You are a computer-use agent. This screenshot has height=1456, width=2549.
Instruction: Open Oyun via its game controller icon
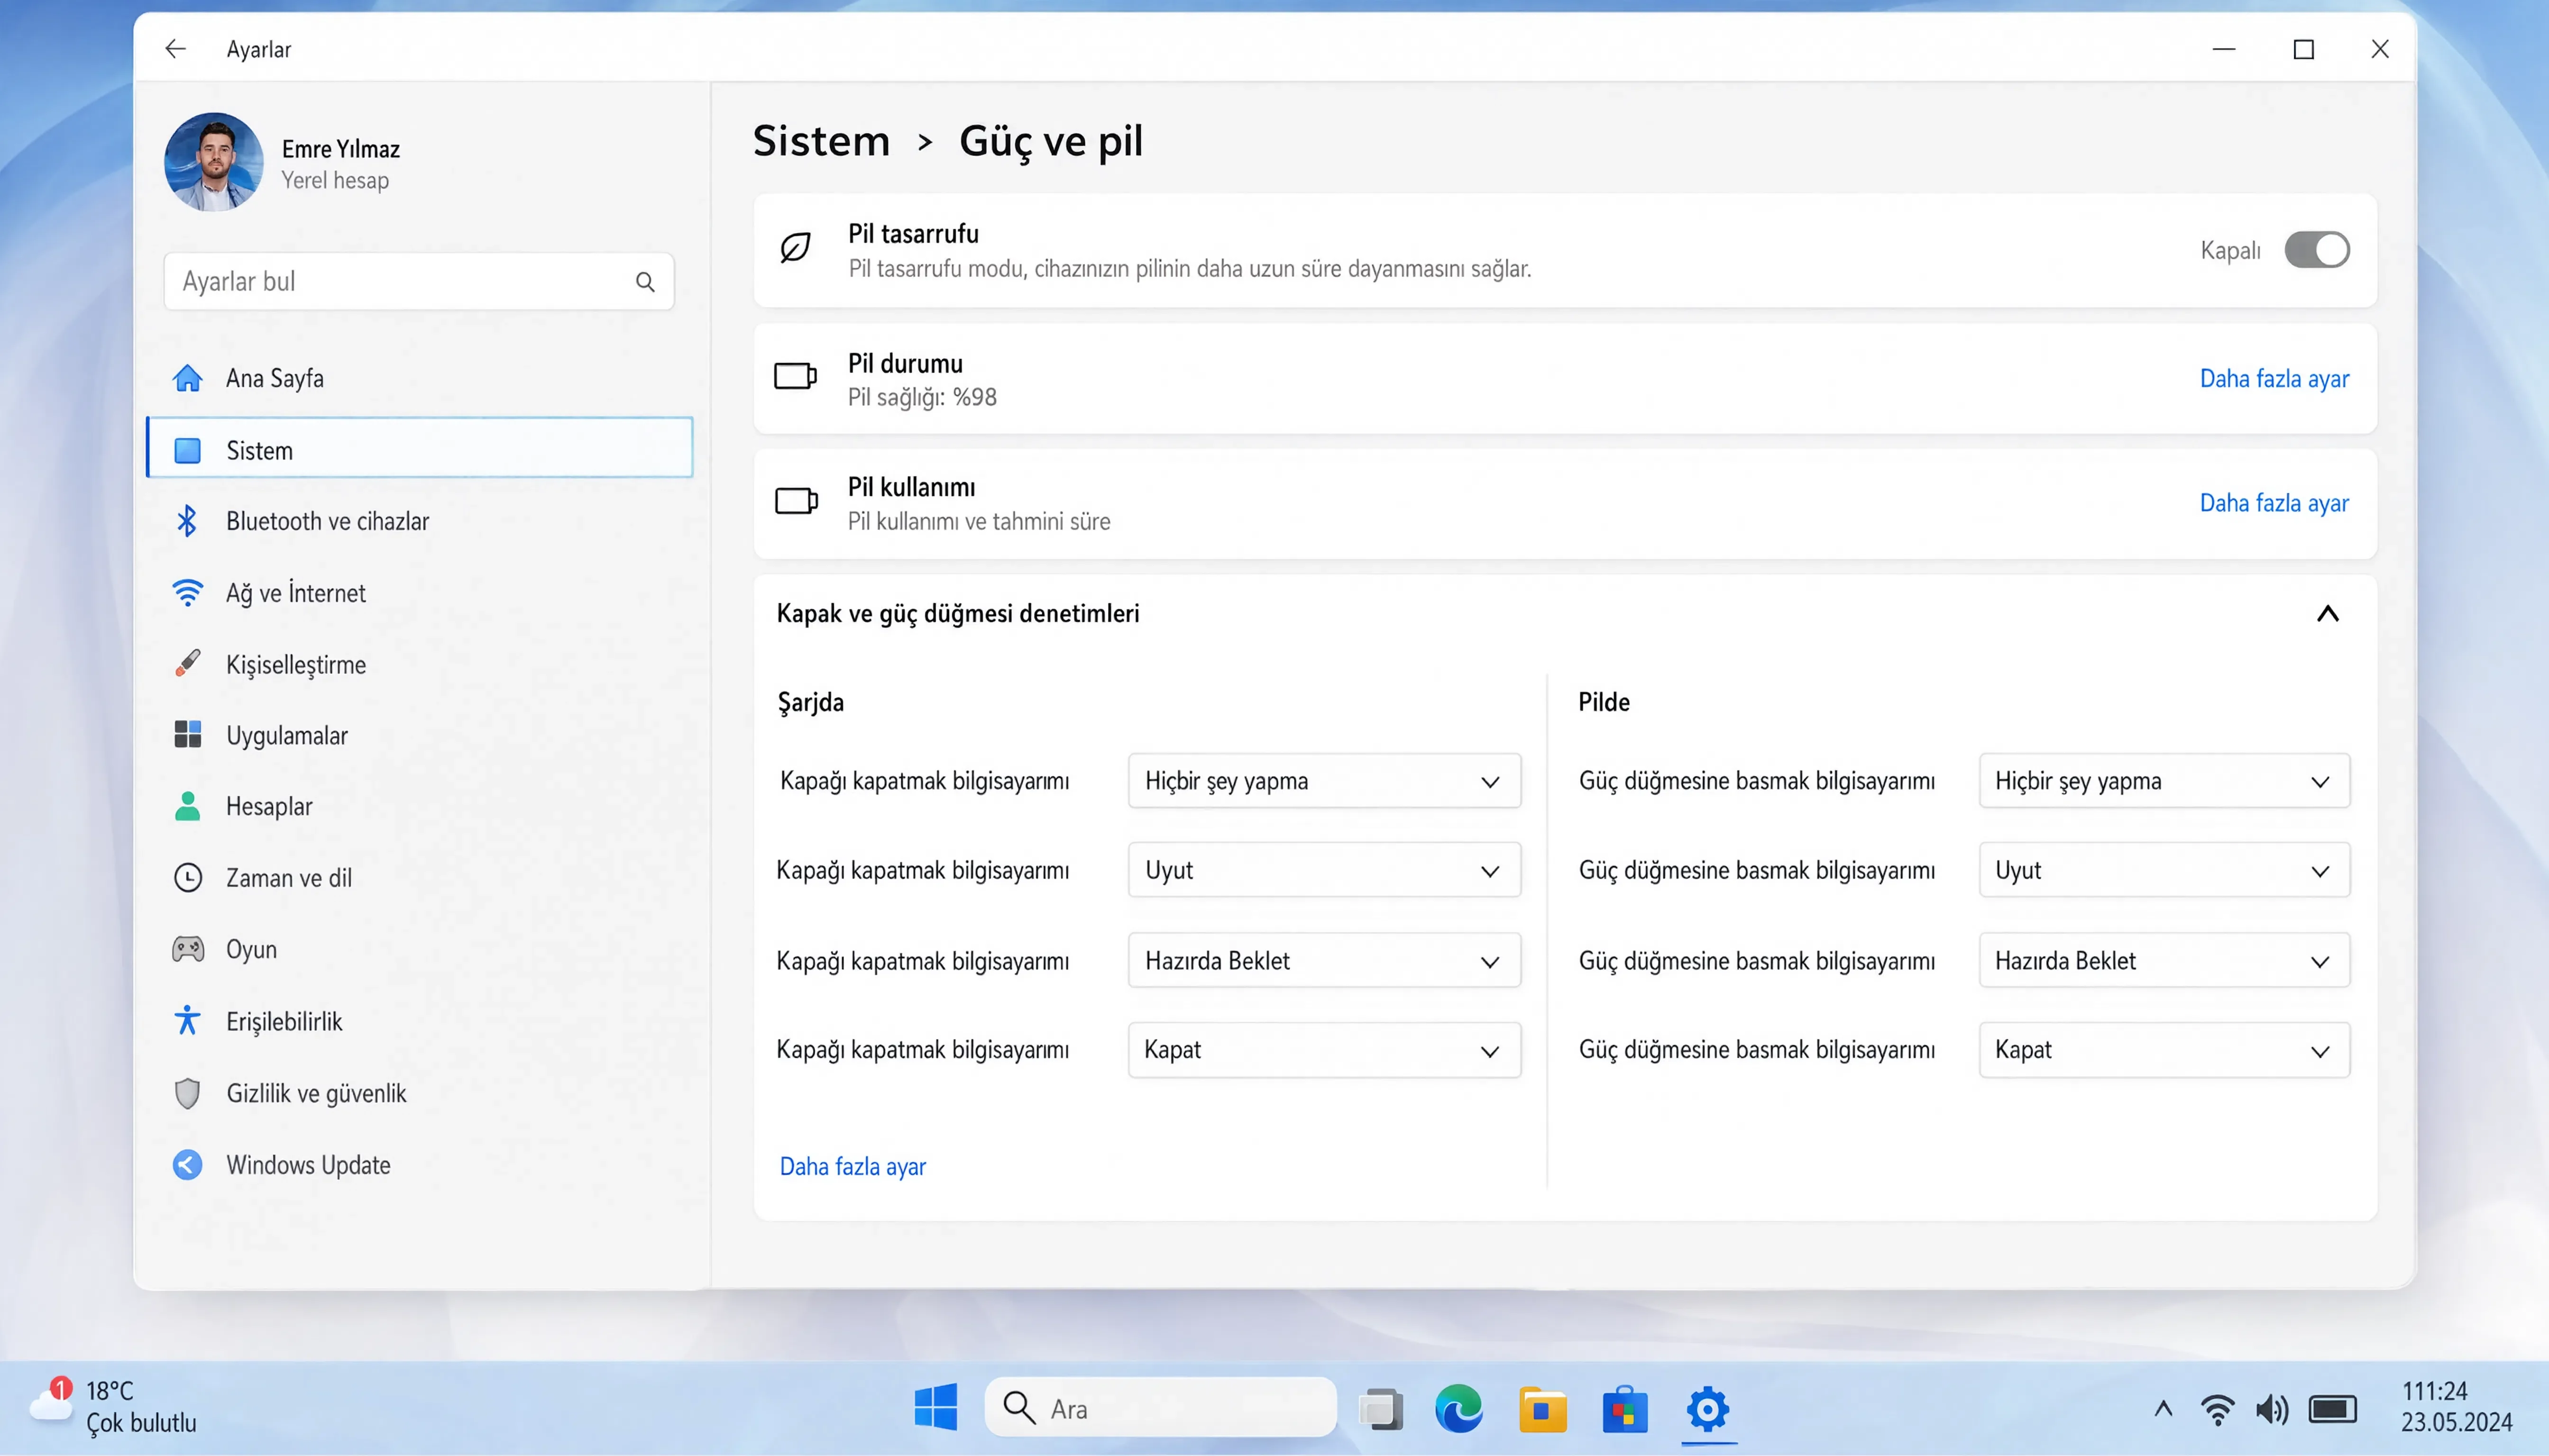(x=187, y=949)
